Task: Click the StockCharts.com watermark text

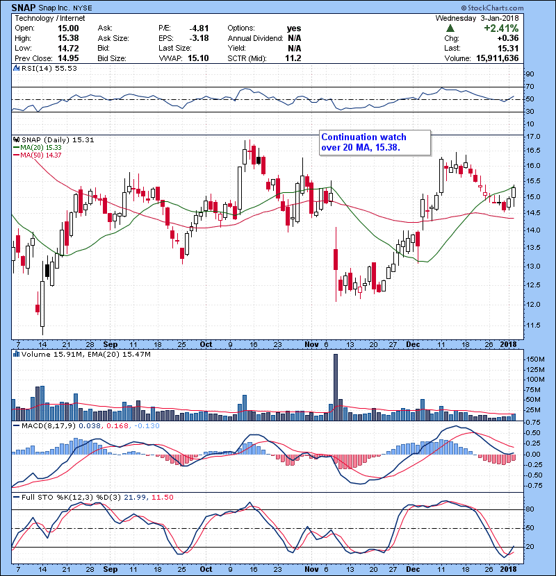Action: pyautogui.click(x=492, y=8)
